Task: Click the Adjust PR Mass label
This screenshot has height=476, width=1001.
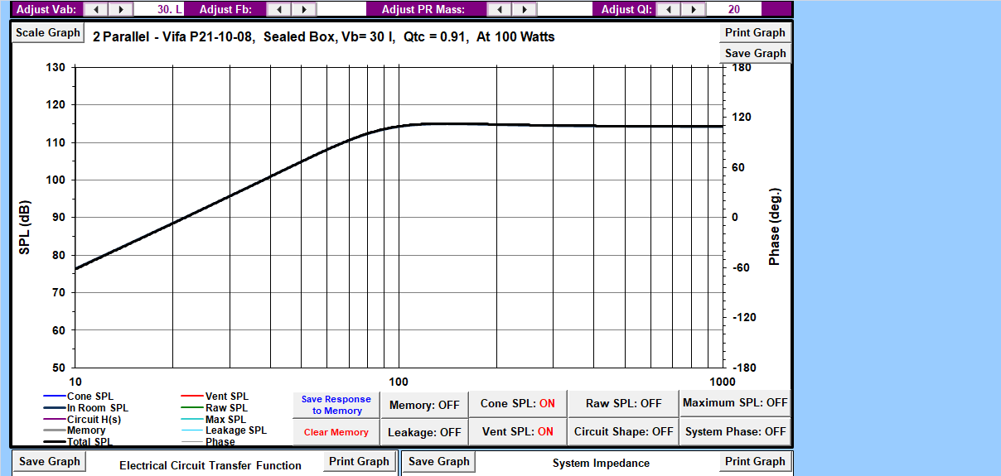Action: [423, 9]
